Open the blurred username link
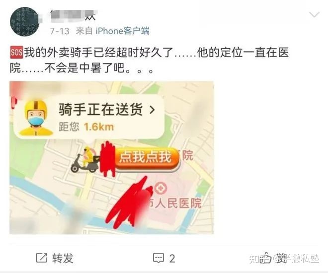This screenshot has height=273, width=328. (73, 15)
